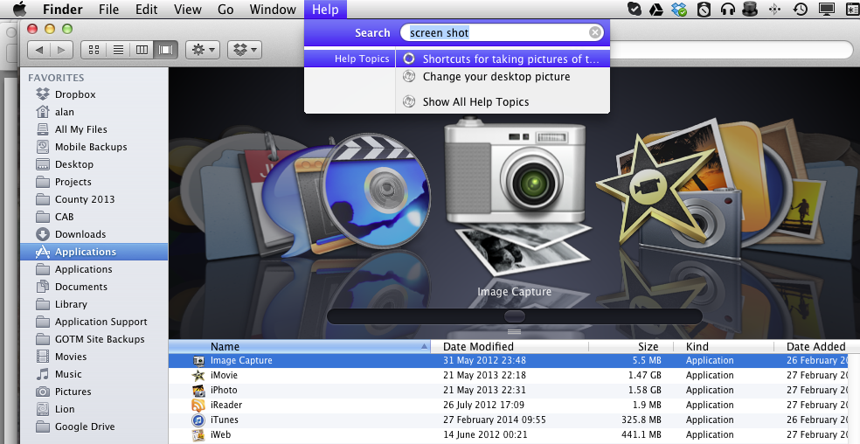The height and width of the screenshot is (444, 860).
Task: Open the Apple menu
Action: pos(20,10)
